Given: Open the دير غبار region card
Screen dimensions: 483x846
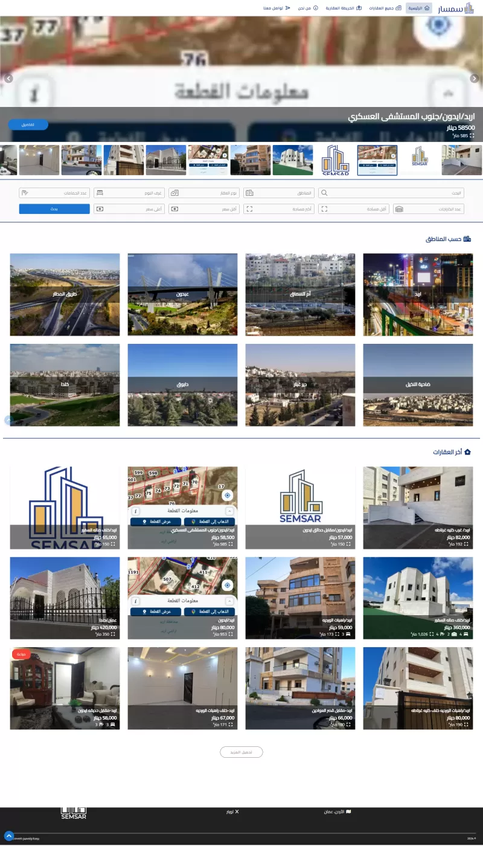Looking at the screenshot, I should tap(300, 385).
